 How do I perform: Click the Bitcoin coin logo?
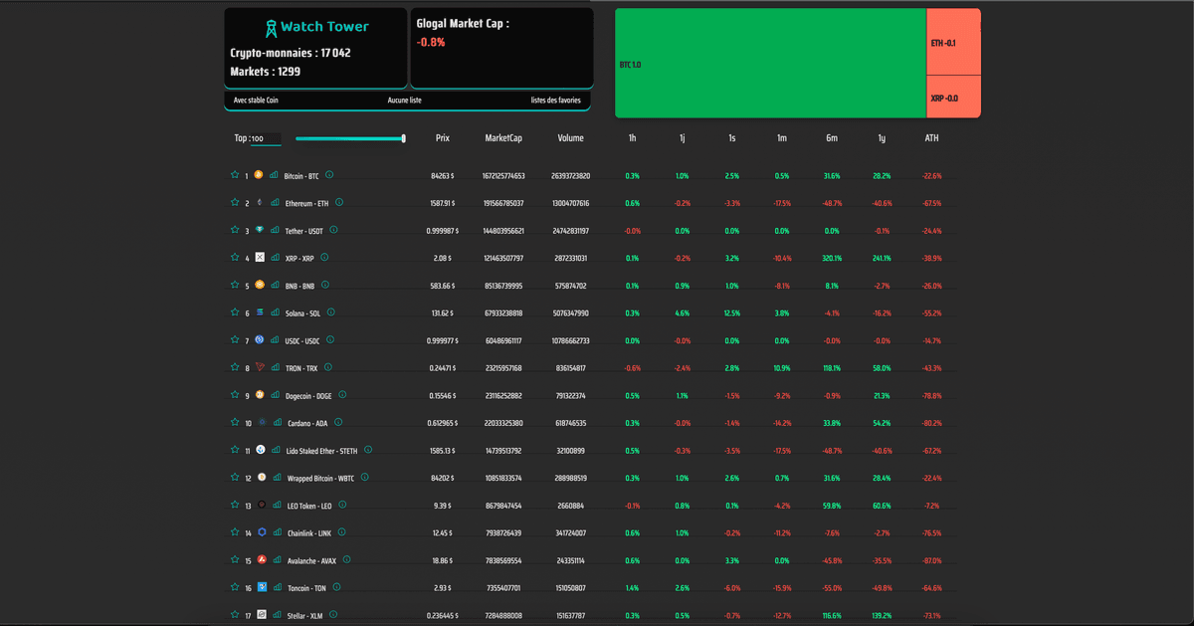click(259, 174)
